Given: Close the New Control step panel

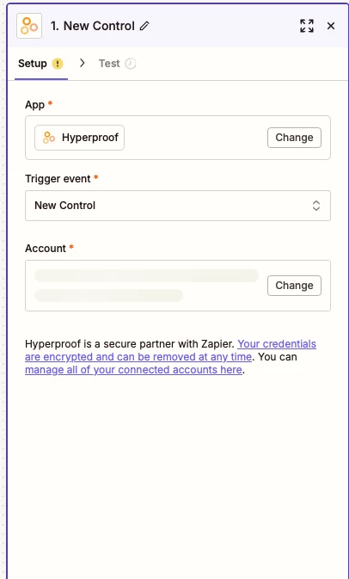Looking at the screenshot, I should (331, 26).
